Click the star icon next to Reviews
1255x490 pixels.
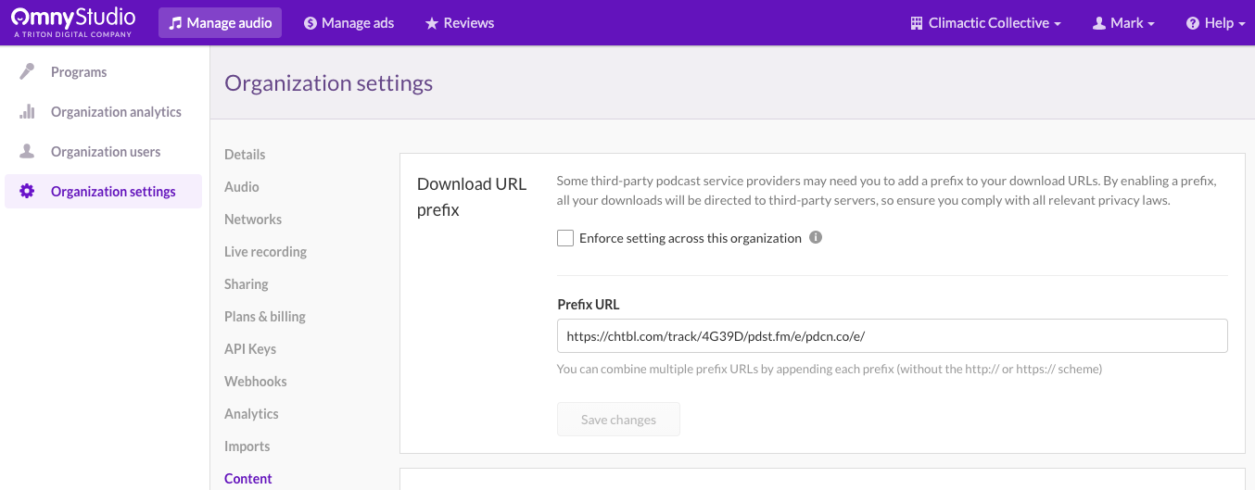[432, 23]
